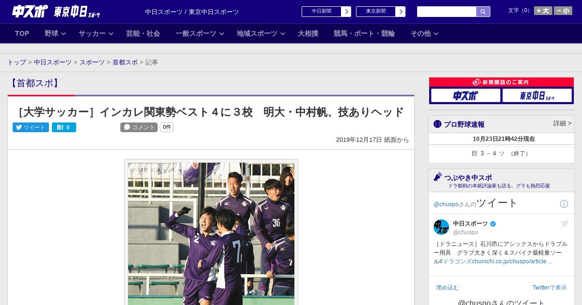
Task: Click the megaphone icon by つぶやき中スポ
Action: (437, 177)
